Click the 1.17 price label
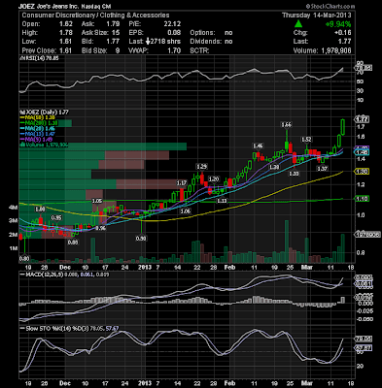This screenshot has width=382, height=388. pyautogui.click(x=182, y=183)
